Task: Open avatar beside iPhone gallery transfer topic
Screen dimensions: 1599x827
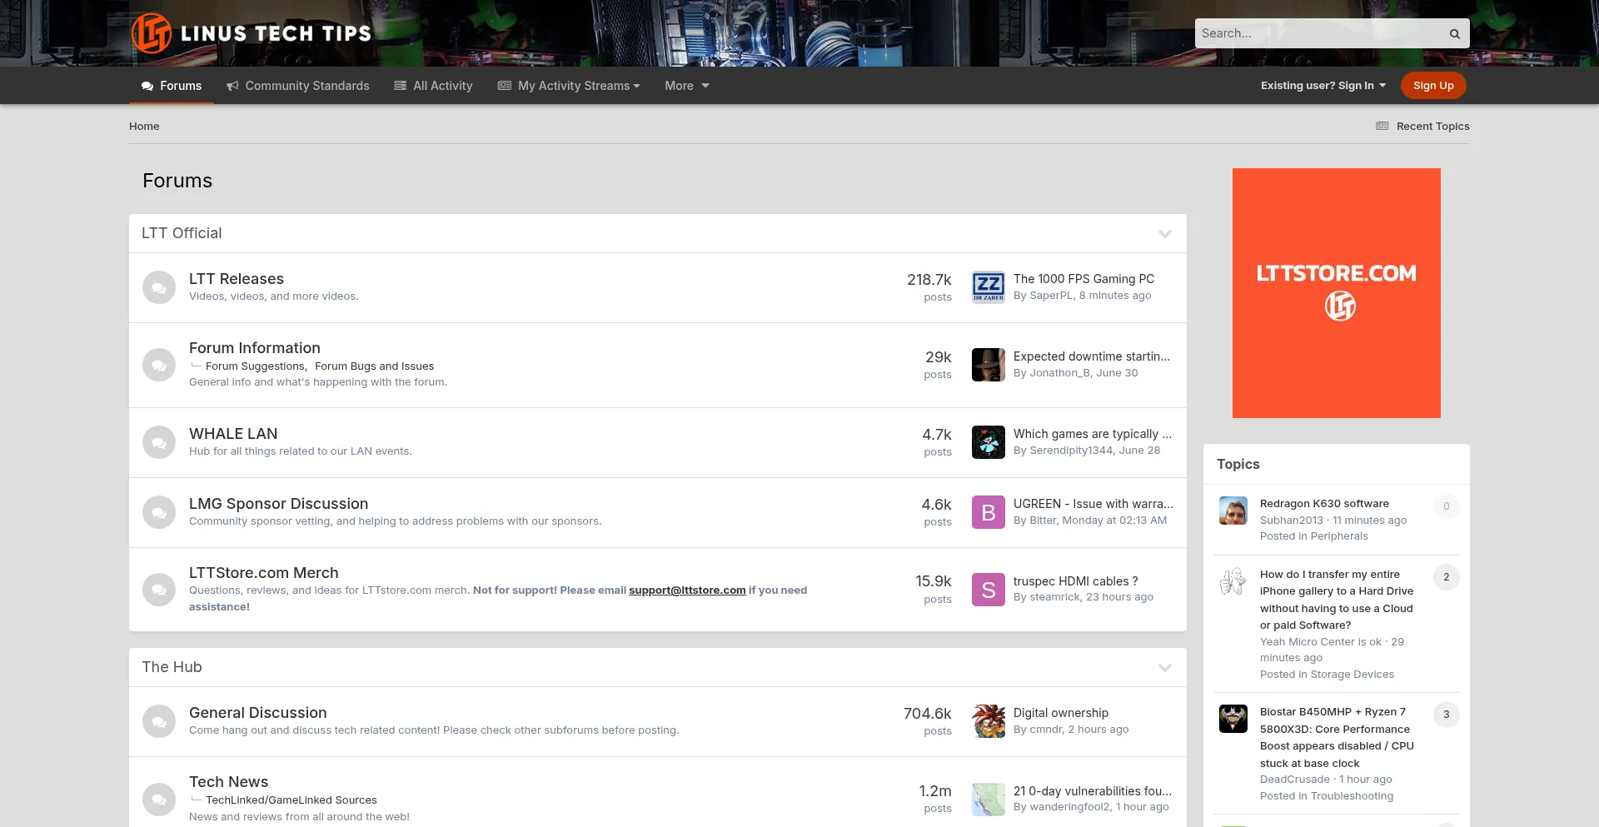Action: pos(1233,581)
